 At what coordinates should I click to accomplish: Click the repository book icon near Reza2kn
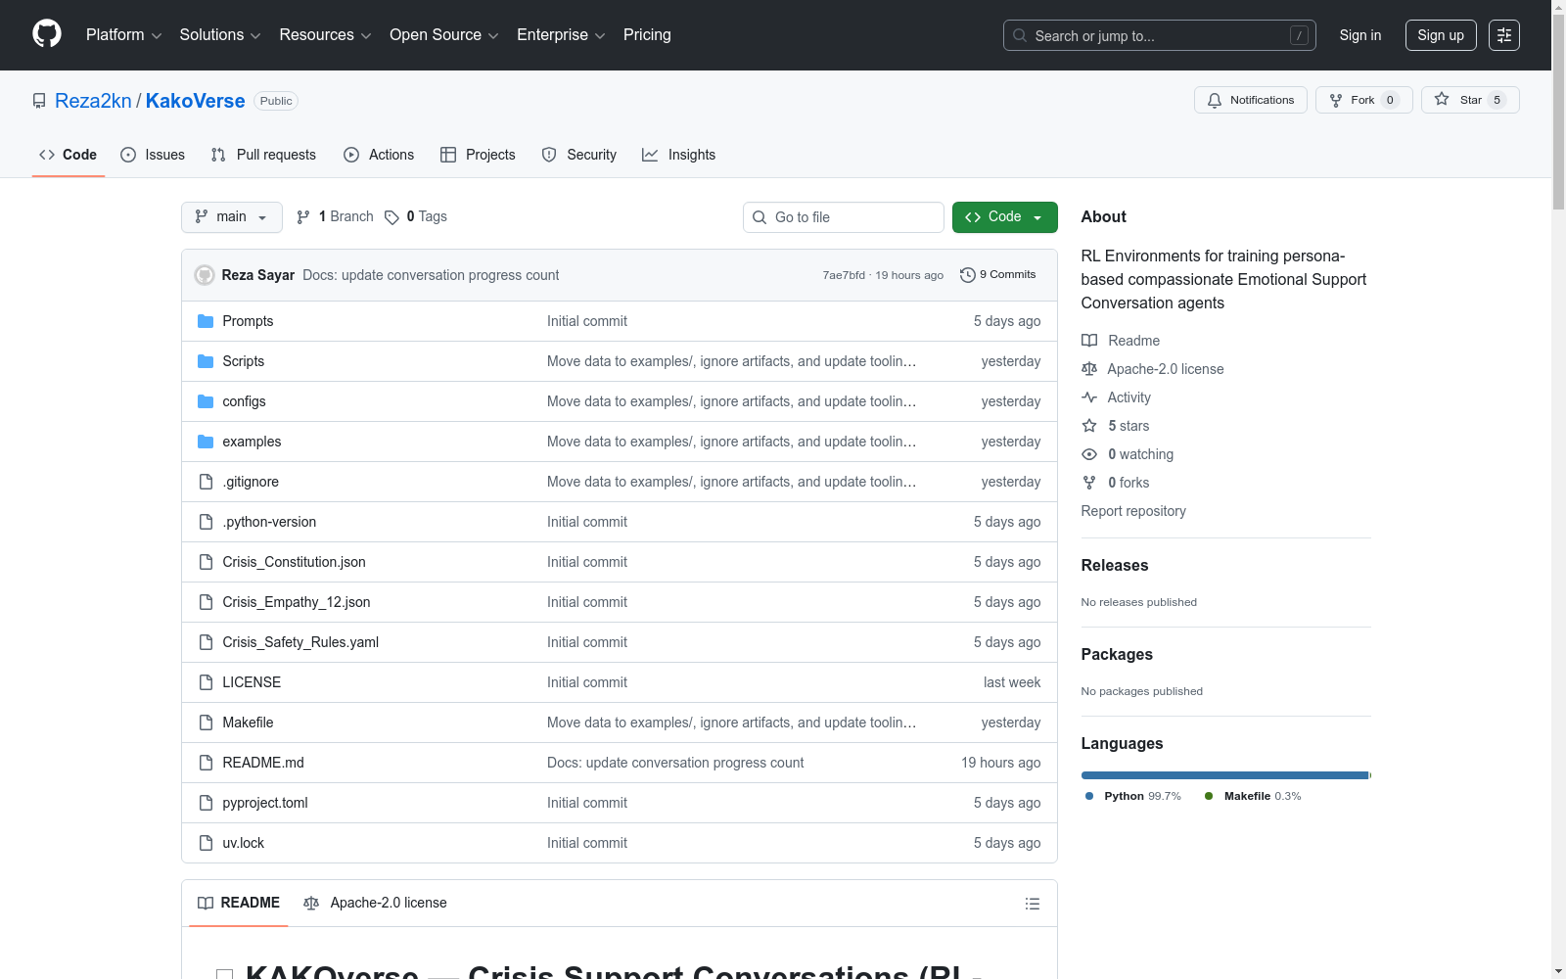pos(39,101)
